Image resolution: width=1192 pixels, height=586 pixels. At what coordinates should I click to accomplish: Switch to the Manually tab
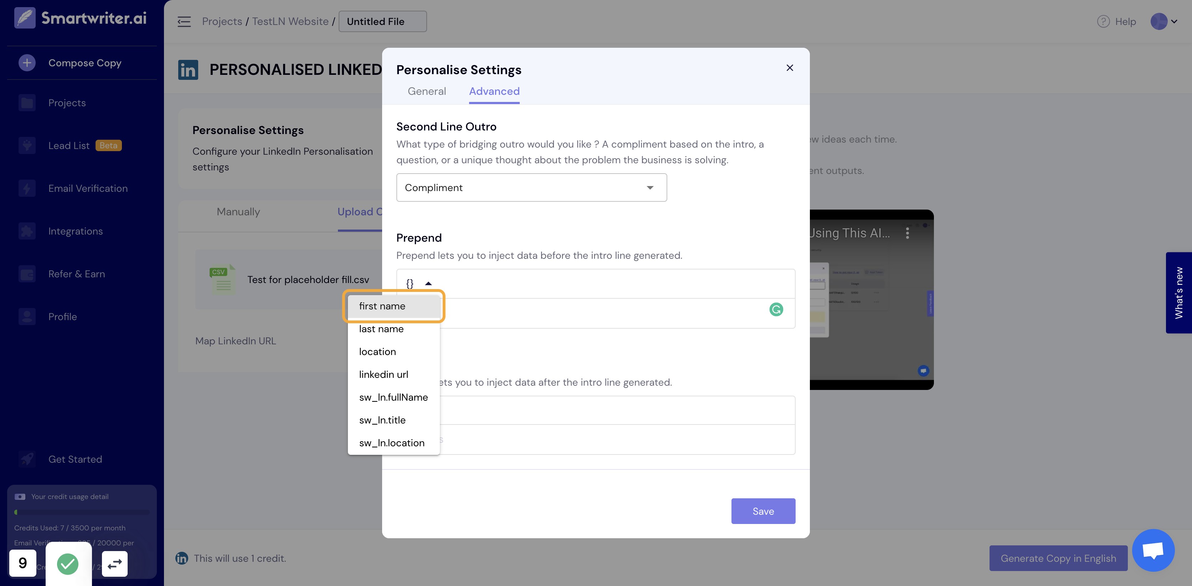pos(238,211)
